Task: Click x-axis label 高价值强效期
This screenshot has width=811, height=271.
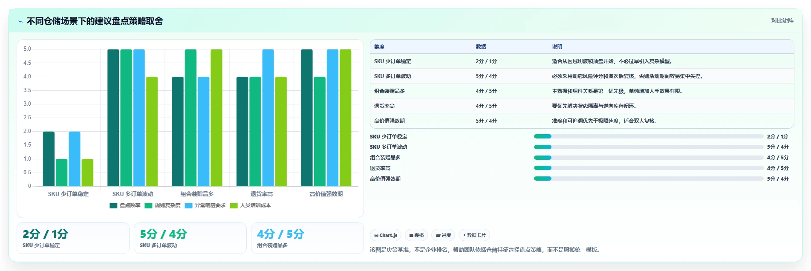Action: tap(326, 194)
